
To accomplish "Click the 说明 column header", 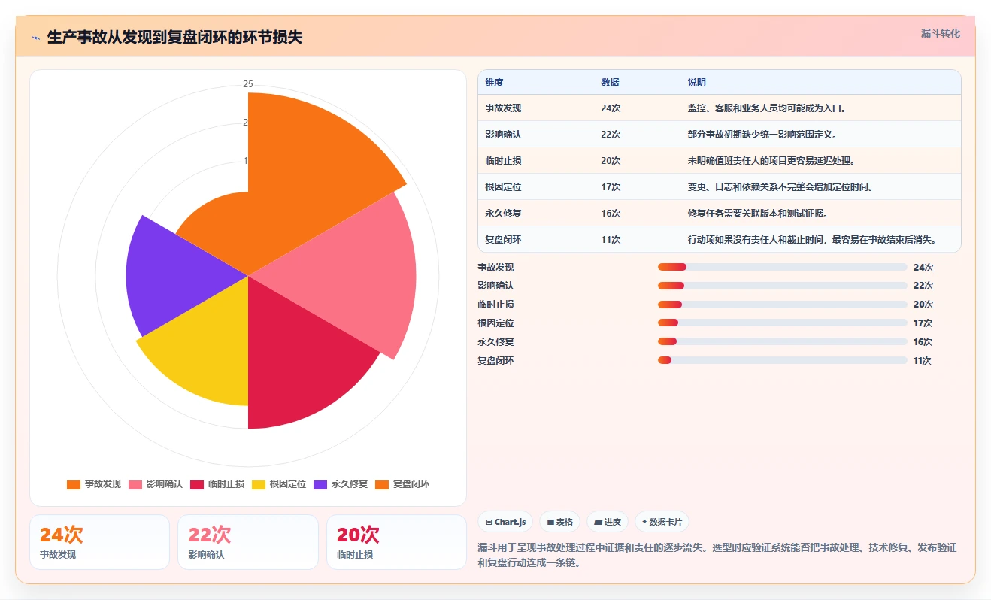I will (697, 83).
